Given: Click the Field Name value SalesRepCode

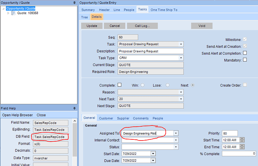Looking at the screenshot, I should tap(50, 123).
